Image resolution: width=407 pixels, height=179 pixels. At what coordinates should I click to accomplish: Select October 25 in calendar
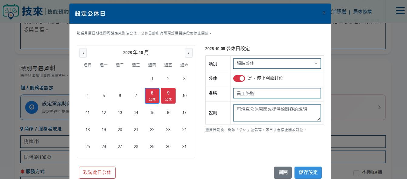pyautogui.click(x=88, y=147)
